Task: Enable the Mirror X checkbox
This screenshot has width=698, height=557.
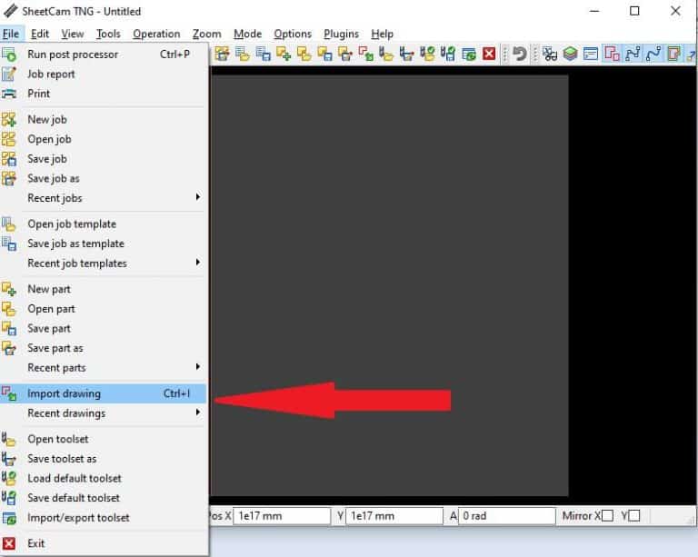Action: [x=607, y=516]
